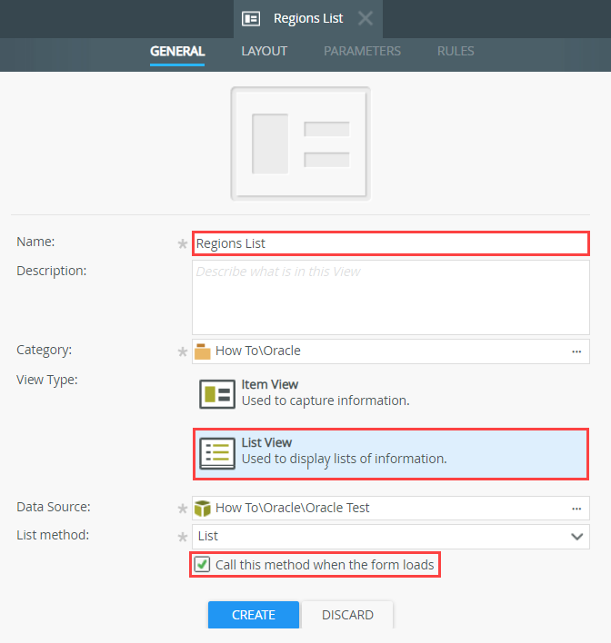Screen dimensions: 611x643
Task: Click the 'Used to display lists of information.' text
Action: coord(344,459)
